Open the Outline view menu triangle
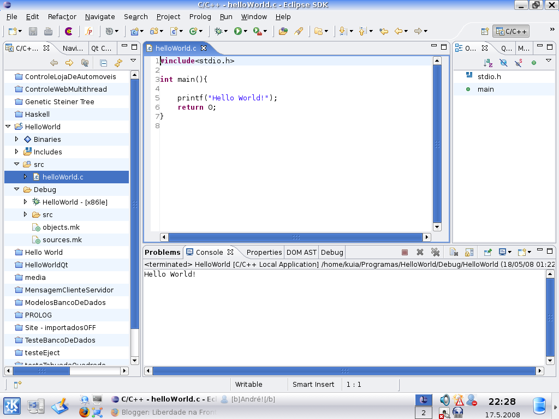559x419 pixels. point(549,61)
